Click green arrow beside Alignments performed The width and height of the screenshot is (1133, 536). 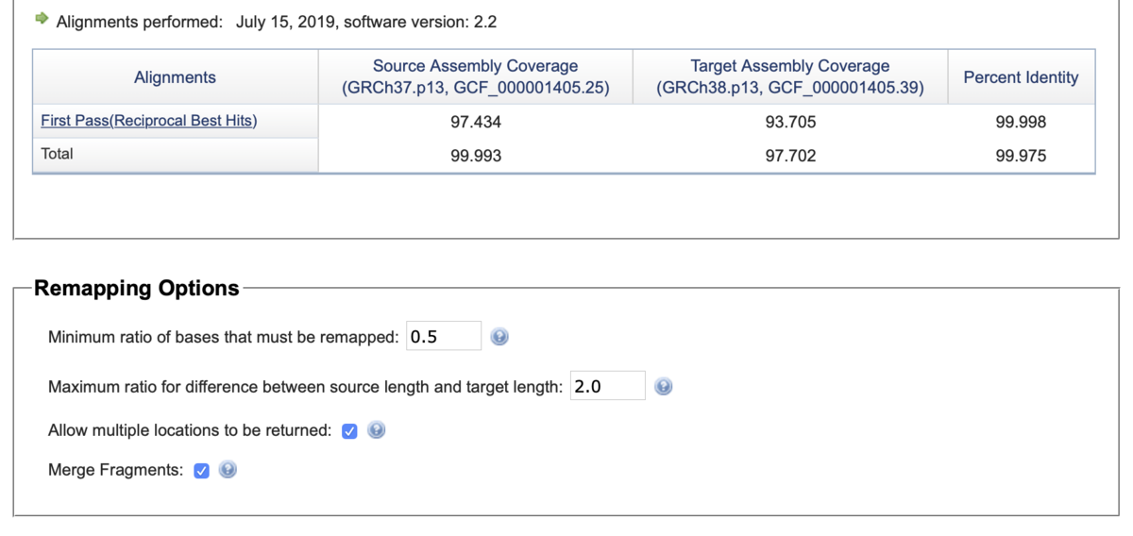point(42,19)
